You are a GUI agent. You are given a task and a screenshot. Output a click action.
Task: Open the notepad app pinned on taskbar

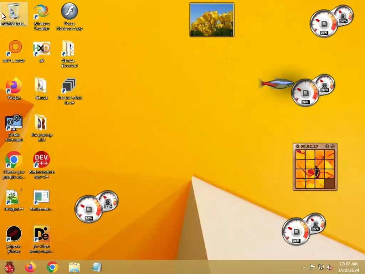pos(96,267)
